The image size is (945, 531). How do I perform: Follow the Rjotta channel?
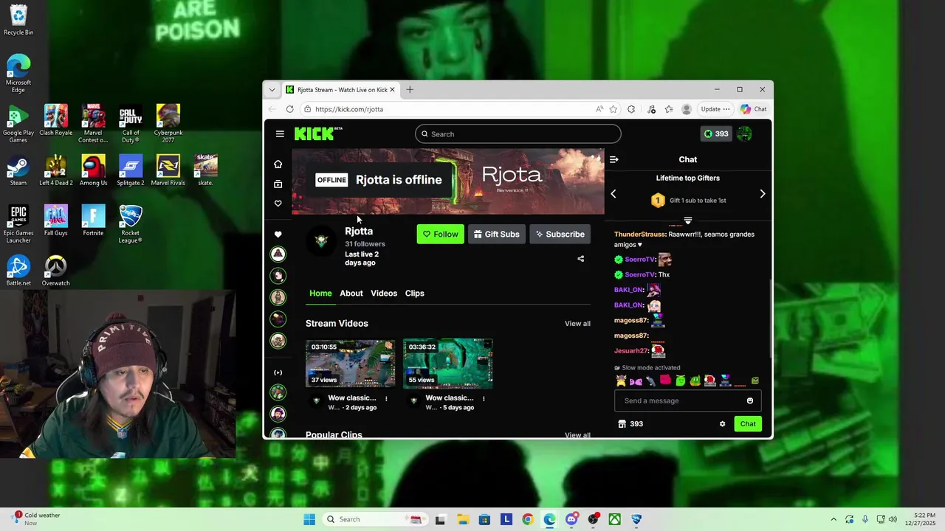[x=440, y=235]
